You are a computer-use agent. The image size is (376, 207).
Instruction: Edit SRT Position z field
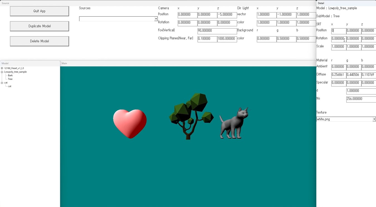(x=368, y=31)
